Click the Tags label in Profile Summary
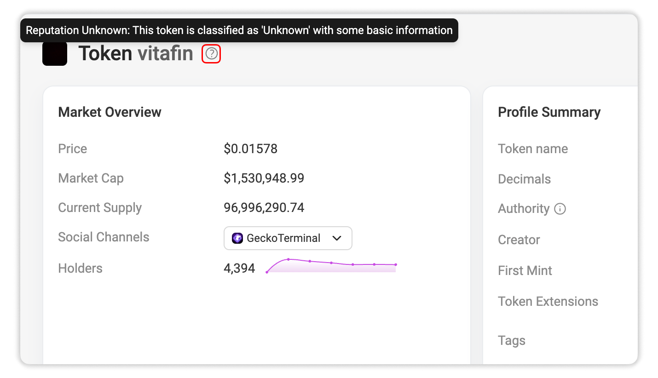The height and width of the screenshot is (378, 658). coord(511,341)
